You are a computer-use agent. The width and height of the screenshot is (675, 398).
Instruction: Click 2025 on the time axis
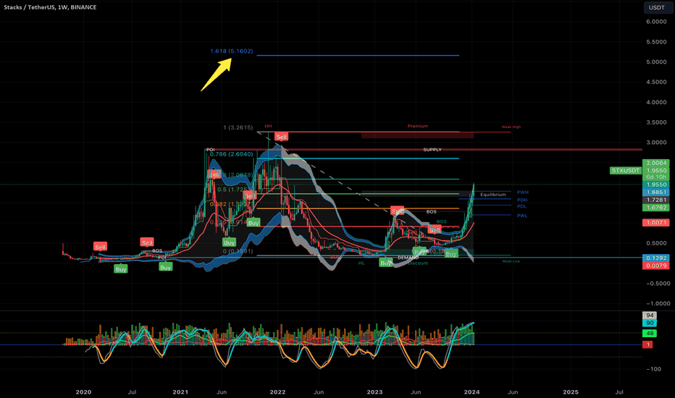coord(571,392)
